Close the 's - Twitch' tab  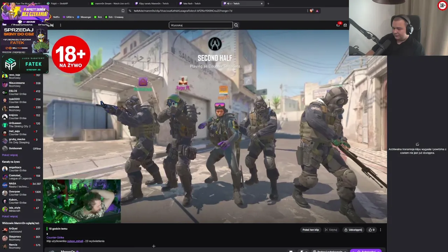pyautogui.click(x=261, y=3)
